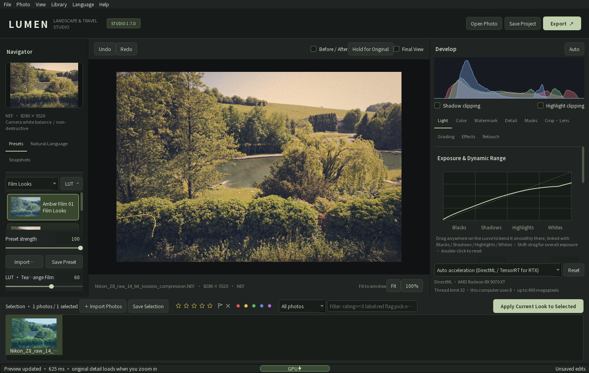Image resolution: width=589 pixels, height=373 pixels.
Task: Switch to the Masks tab
Action: pos(531,121)
